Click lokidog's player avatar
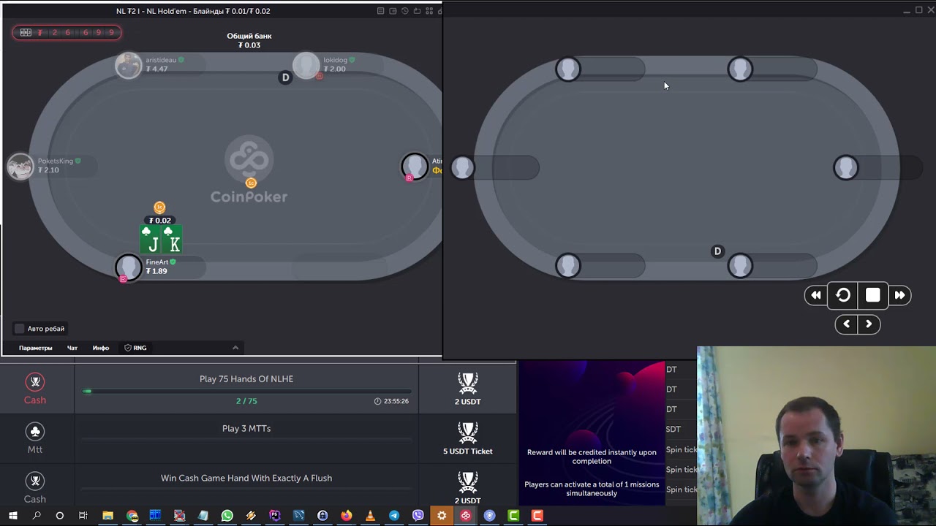This screenshot has width=936, height=526. [306, 65]
